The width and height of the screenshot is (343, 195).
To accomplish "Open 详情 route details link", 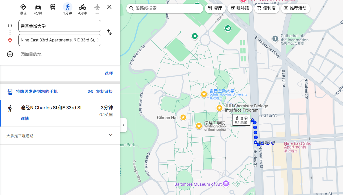I will tap(25, 118).
